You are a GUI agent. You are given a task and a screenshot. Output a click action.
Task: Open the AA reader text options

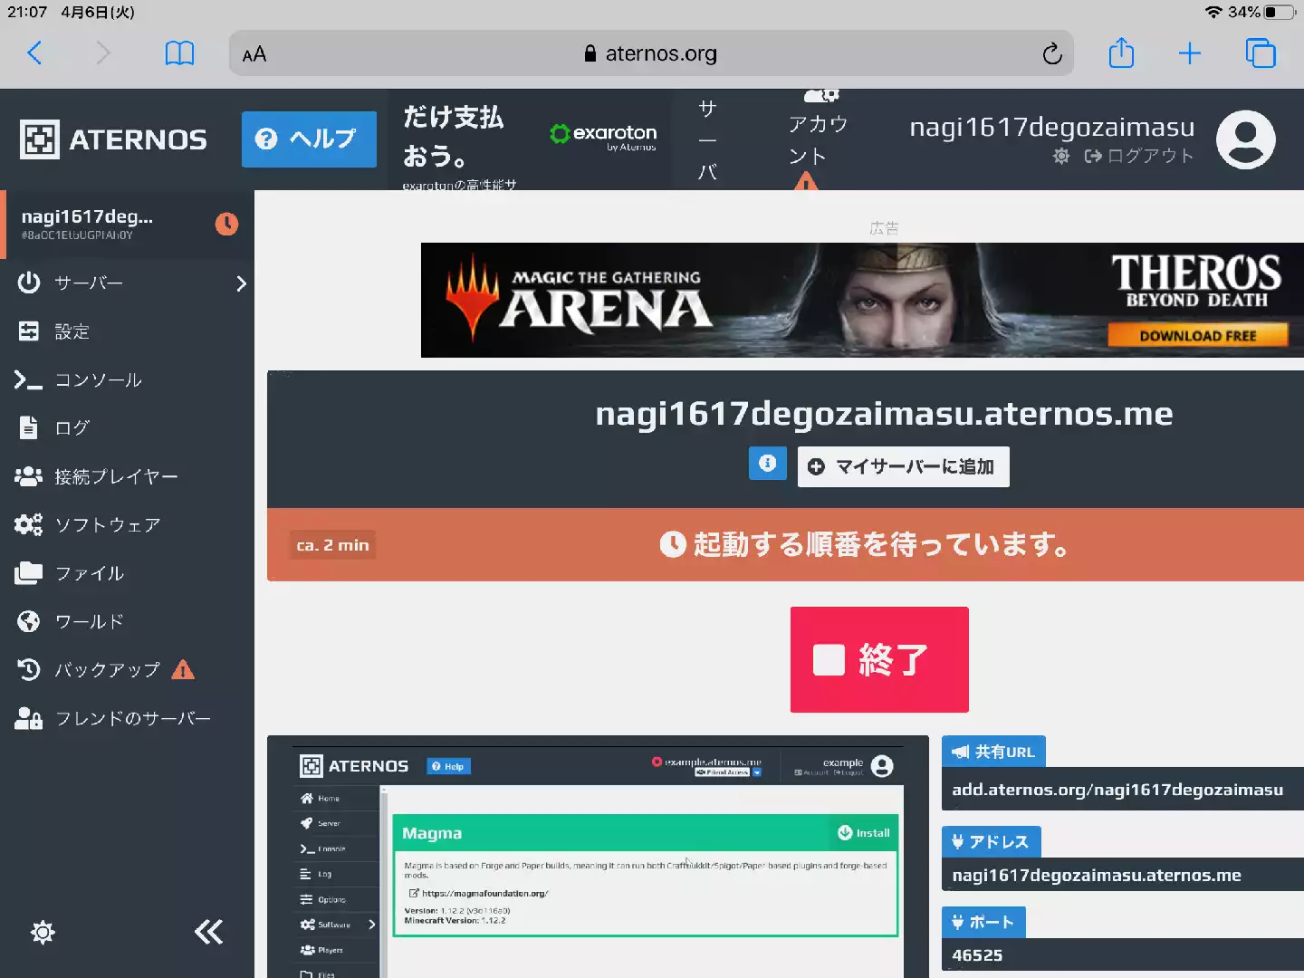(254, 54)
